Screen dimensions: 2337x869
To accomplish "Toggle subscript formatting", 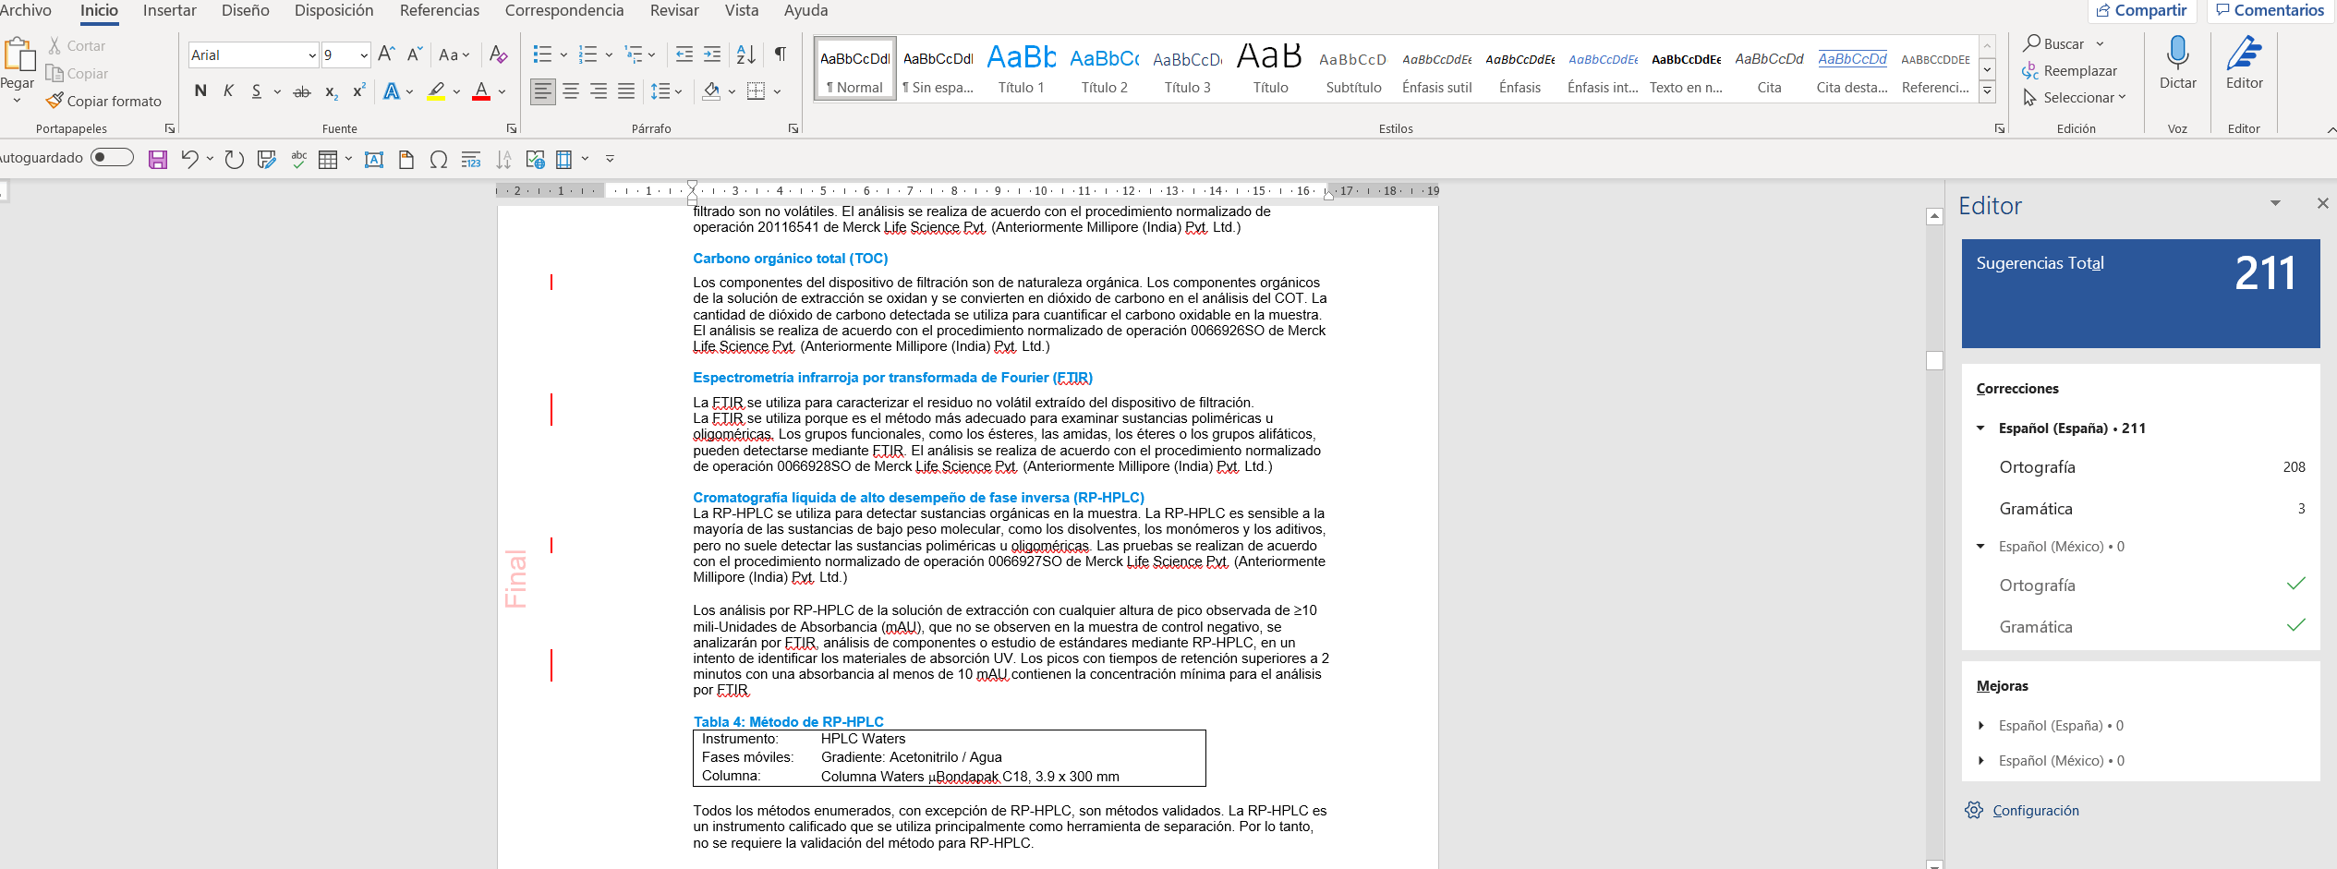I will coord(331,91).
